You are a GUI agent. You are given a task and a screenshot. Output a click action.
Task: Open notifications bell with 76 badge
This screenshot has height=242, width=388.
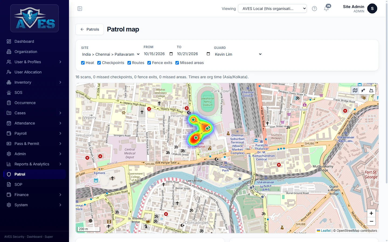click(x=327, y=8)
